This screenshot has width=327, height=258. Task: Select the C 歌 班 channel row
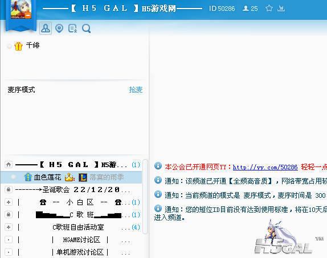pos(72,214)
